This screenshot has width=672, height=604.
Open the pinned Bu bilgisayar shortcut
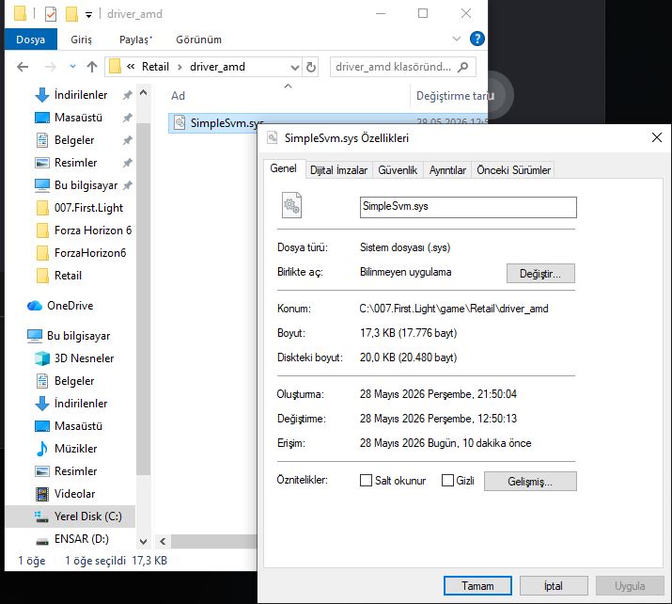pyautogui.click(x=86, y=185)
